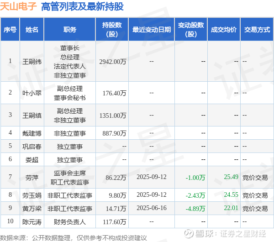This screenshot has width=274, height=242.
Task: Click 劳玉娟's change date 2025-09-12
Action: pyautogui.click(x=152, y=195)
